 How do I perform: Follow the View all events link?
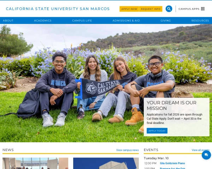pos(200,150)
